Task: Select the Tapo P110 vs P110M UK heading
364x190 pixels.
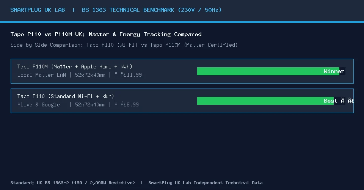Action: click(x=106, y=35)
